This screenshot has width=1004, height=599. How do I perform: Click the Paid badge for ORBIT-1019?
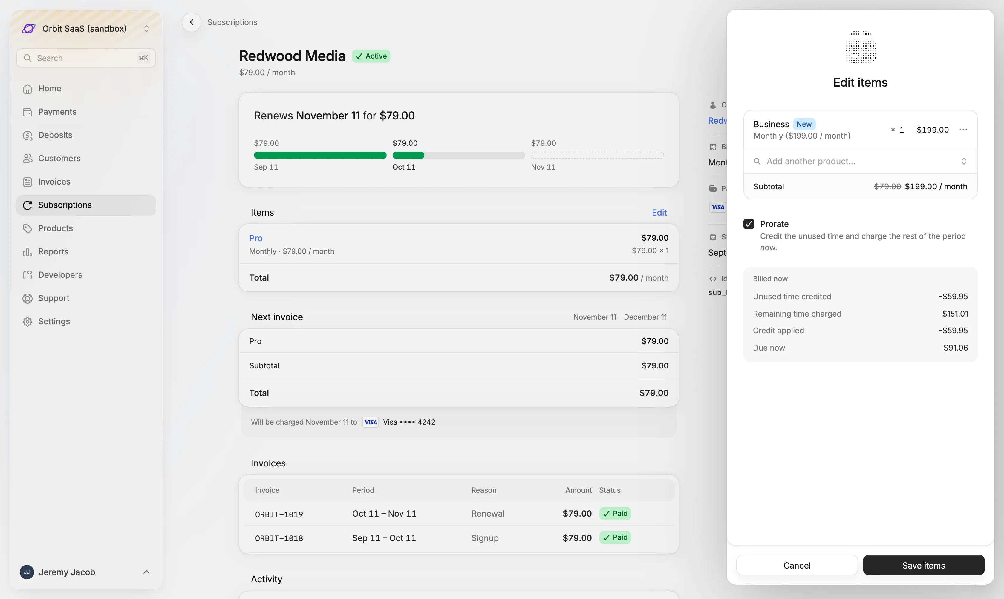(x=615, y=513)
